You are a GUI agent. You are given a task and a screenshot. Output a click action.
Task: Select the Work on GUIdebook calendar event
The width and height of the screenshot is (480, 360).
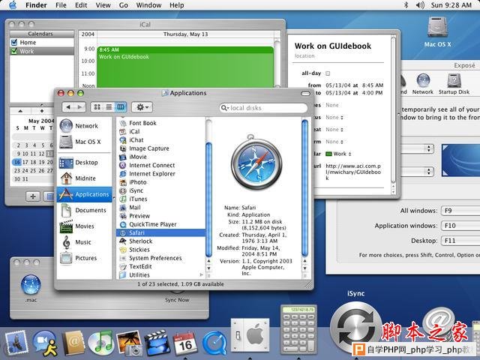tap(185, 67)
